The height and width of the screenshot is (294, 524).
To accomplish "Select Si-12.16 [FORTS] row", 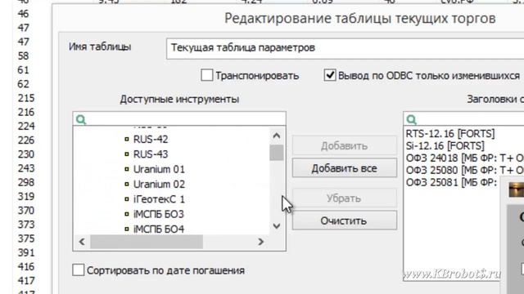I will 445,145.
